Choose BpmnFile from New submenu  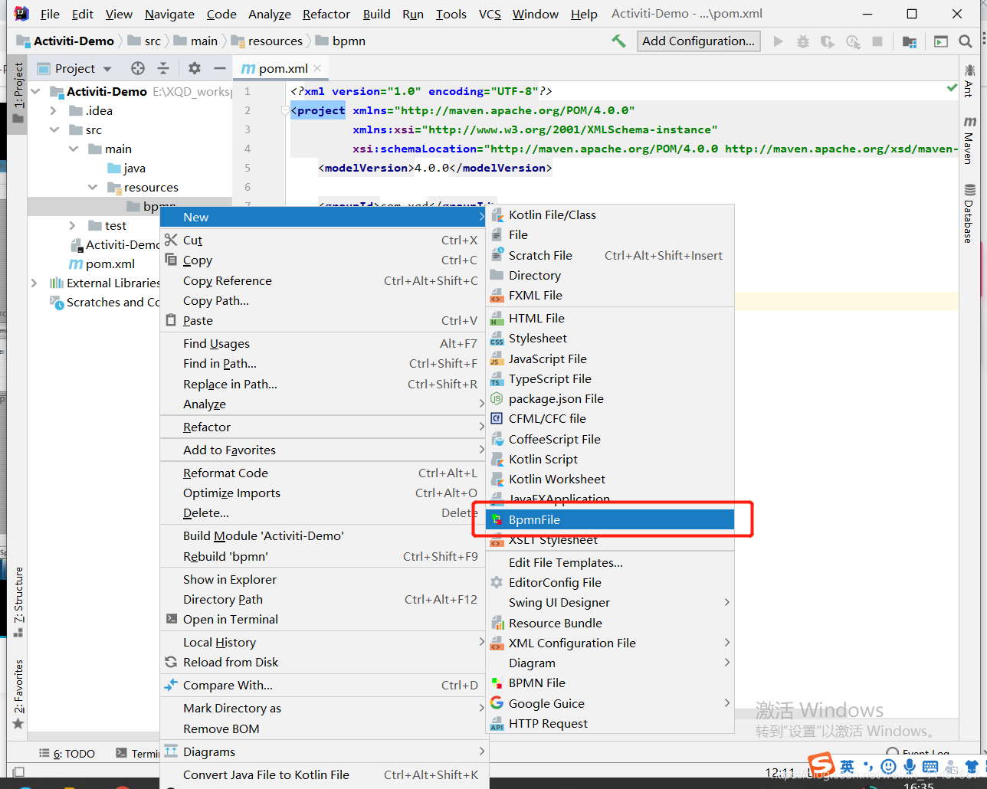[x=610, y=519]
